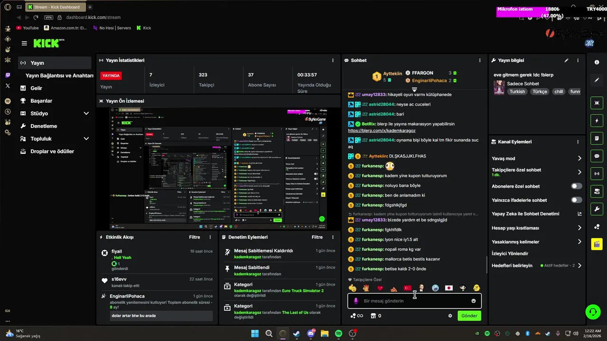Select Yayın in left navigation
This screenshot has width=607, height=341.
55,63
